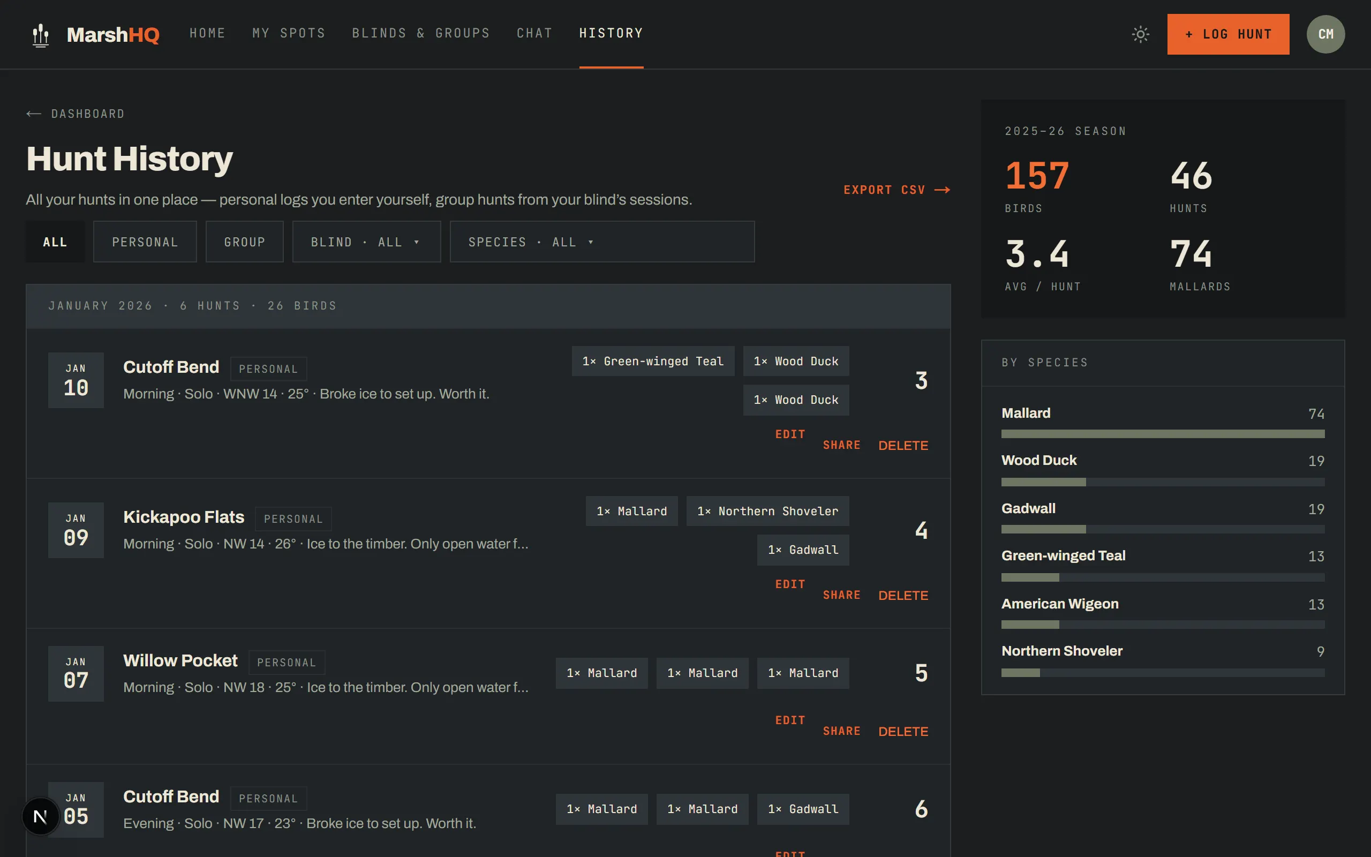Image resolution: width=1371 pixels, height=857 pixels.
Task: Select the ALL filter toggle
Action: (55, 242)
